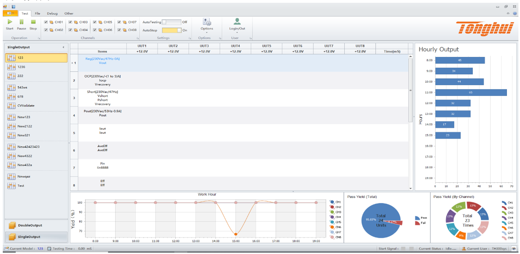Switch the AutoTesting toggle on
The width and height of the screenshot is (520, 254).
coord(172,22)
